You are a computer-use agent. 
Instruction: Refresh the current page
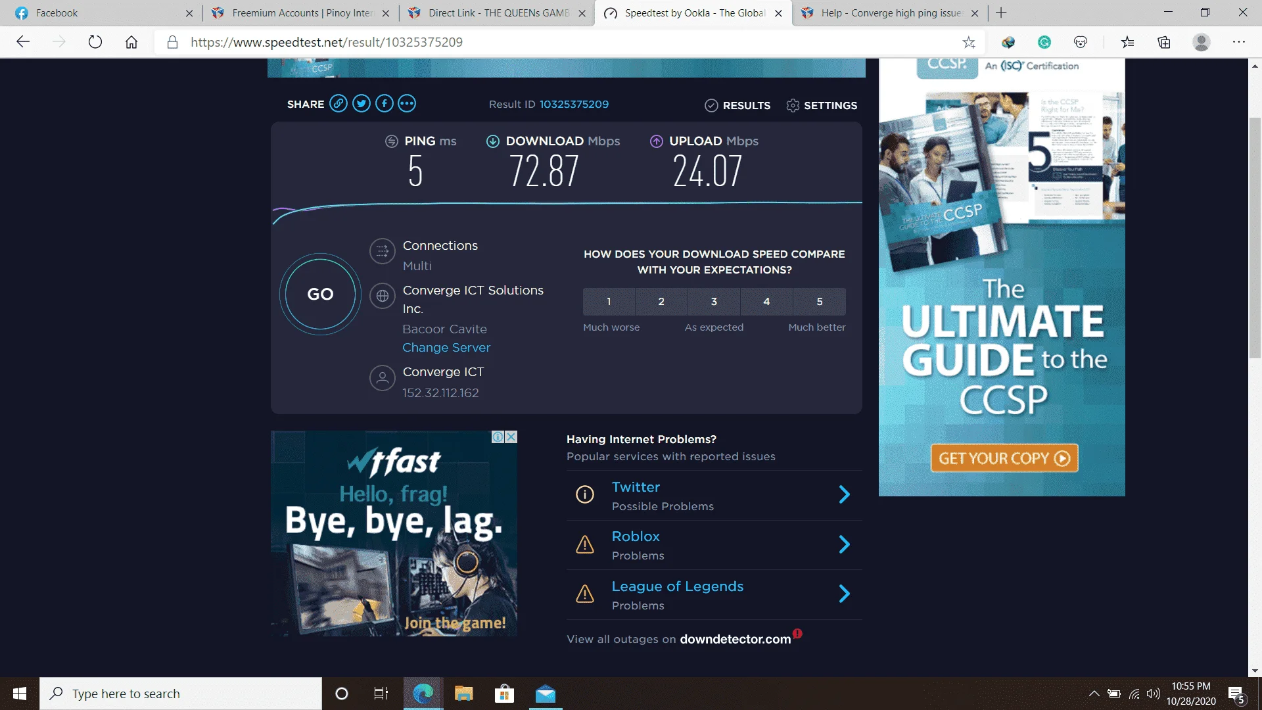pyautogui.click(x=95, y=42)
